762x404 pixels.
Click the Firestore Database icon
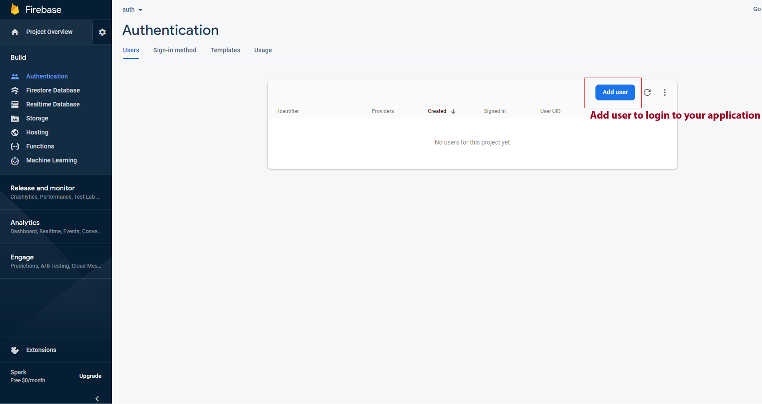click(x=15, y=90)
